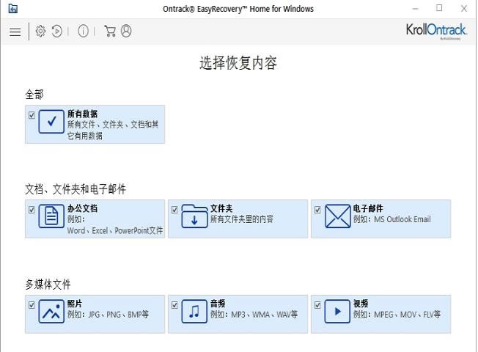This screenshot has height=352, width=478.
Task: Close the EasyRecovery window
Action: coord(464,9)
